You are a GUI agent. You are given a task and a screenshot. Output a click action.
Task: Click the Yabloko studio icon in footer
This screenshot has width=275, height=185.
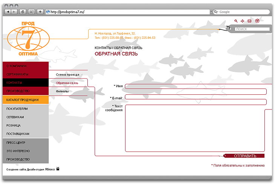pyautogui.click(x=58, y=169)
